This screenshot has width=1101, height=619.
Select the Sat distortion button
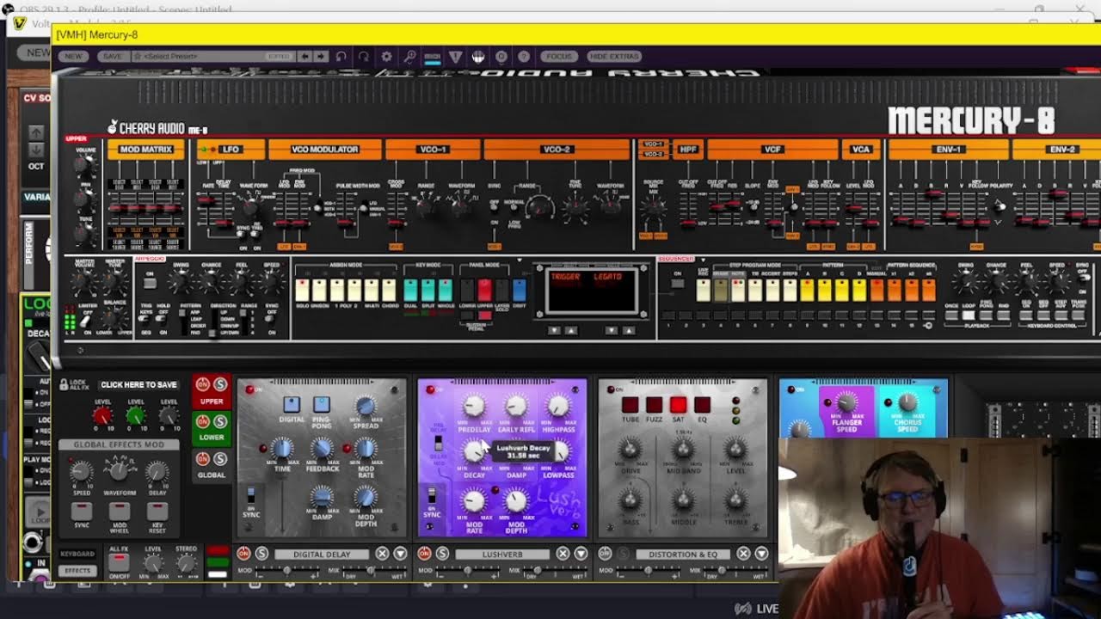679,405
